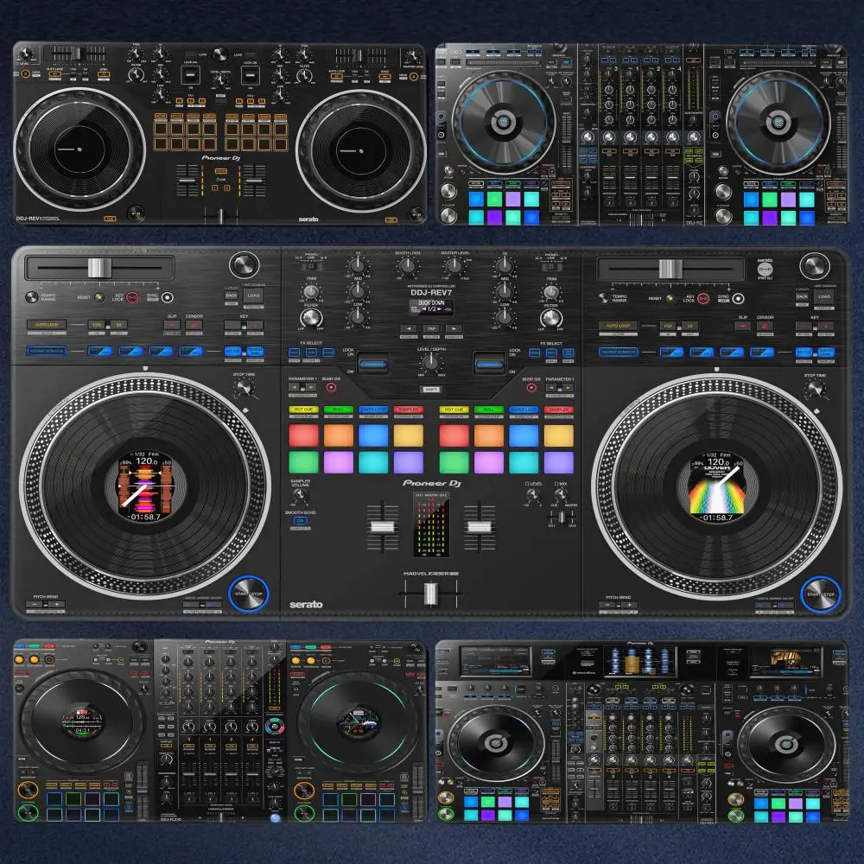The height and width of the screenshot is (864, 864).
Task: Click the left channel MID EQ knob
Action: pyautogui.click(x=357, y=291)
